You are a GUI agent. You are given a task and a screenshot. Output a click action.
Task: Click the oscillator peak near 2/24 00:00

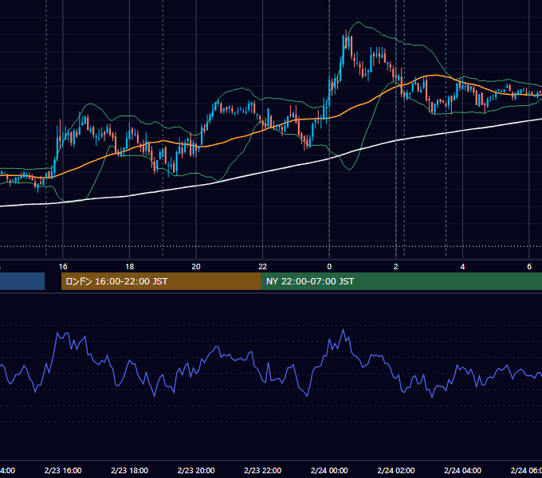point(344,330)
